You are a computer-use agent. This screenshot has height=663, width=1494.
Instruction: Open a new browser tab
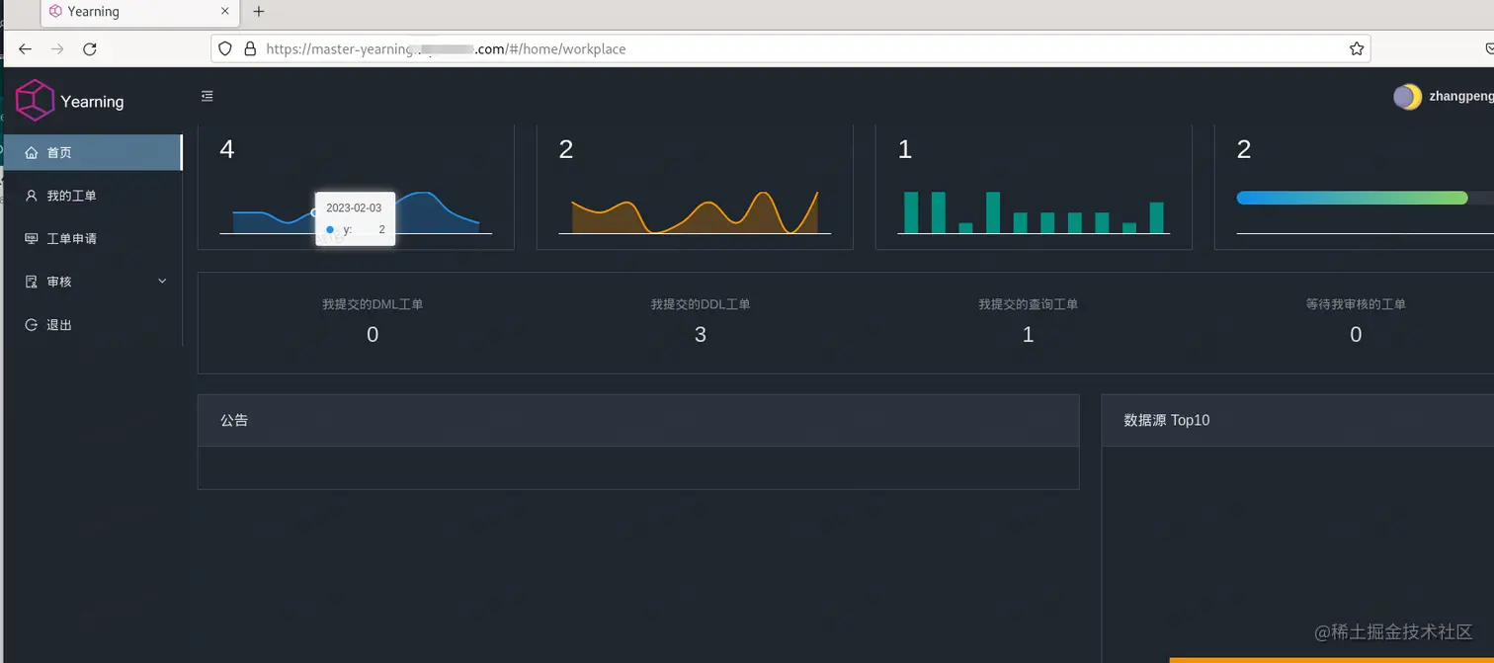(259, 12)
